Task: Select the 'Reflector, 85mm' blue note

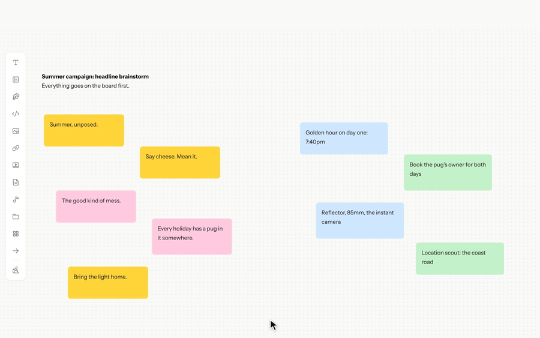Action: [360, 220]
